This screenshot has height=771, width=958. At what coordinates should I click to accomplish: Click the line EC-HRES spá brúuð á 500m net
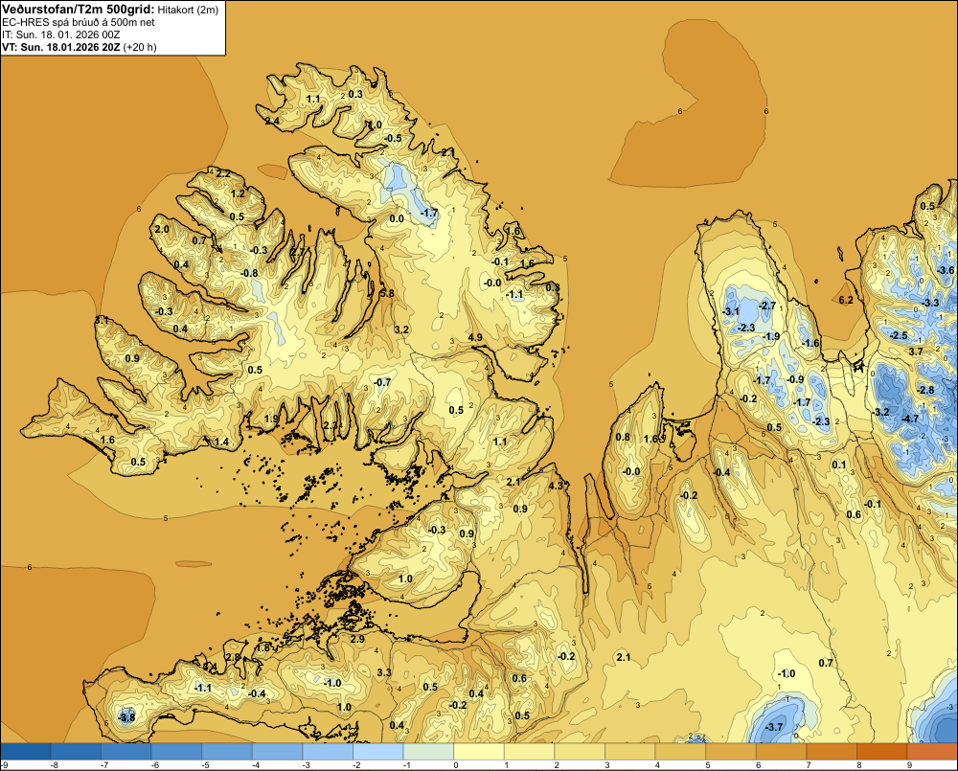pos(79,22)
